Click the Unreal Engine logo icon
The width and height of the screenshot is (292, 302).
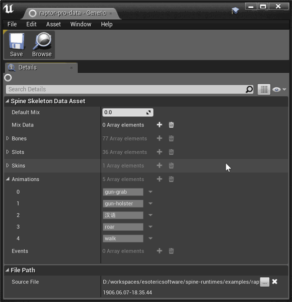[9, 9]
